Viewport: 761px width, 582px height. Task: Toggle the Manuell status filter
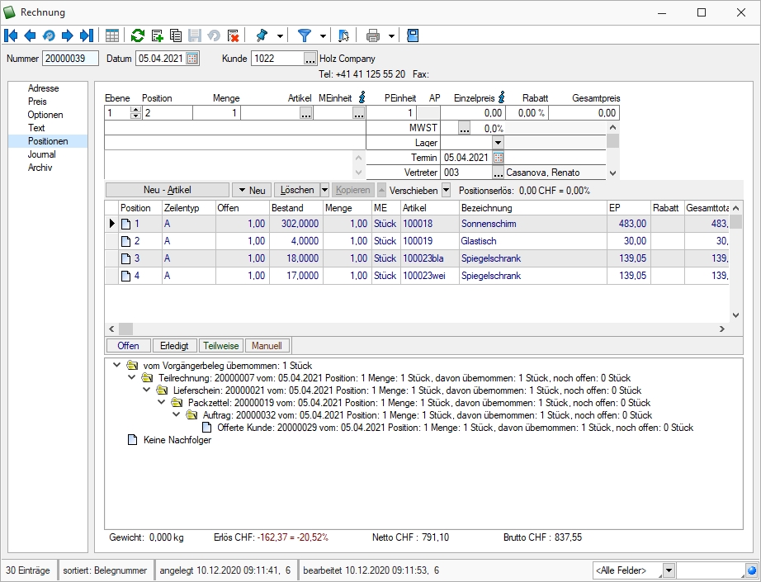[267, 346]
